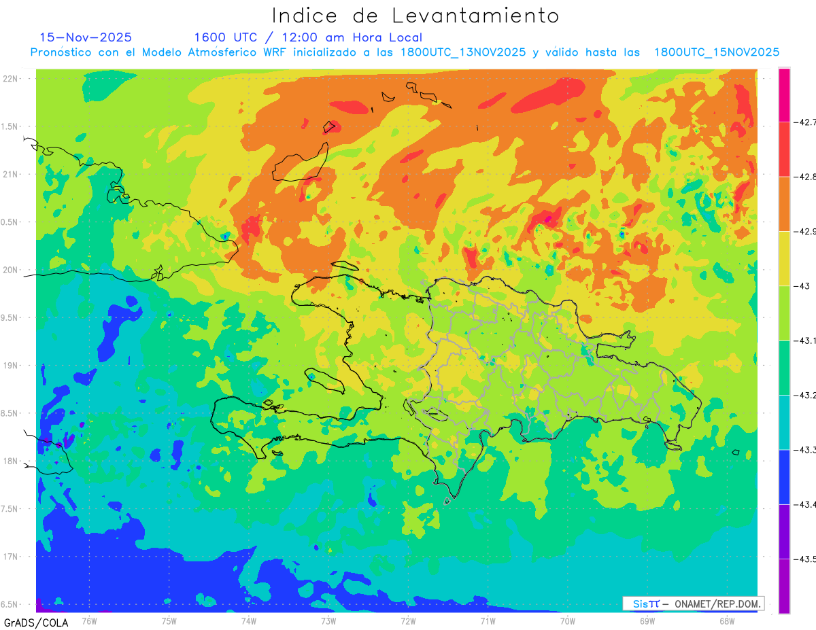
Task: Pick the purple swatch between -43.4 and -43.5
Action: [x=784, y=531]
